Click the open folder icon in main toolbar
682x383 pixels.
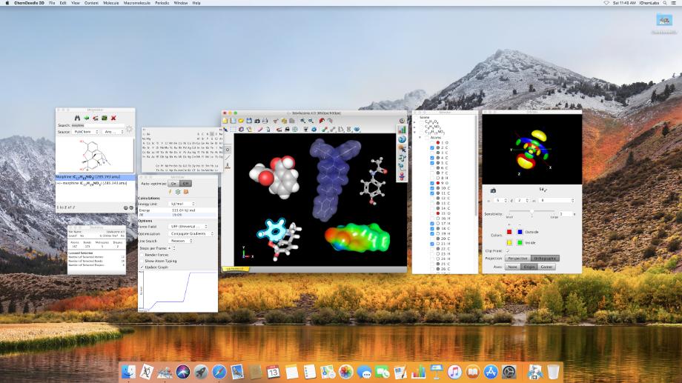pos(240,121)
